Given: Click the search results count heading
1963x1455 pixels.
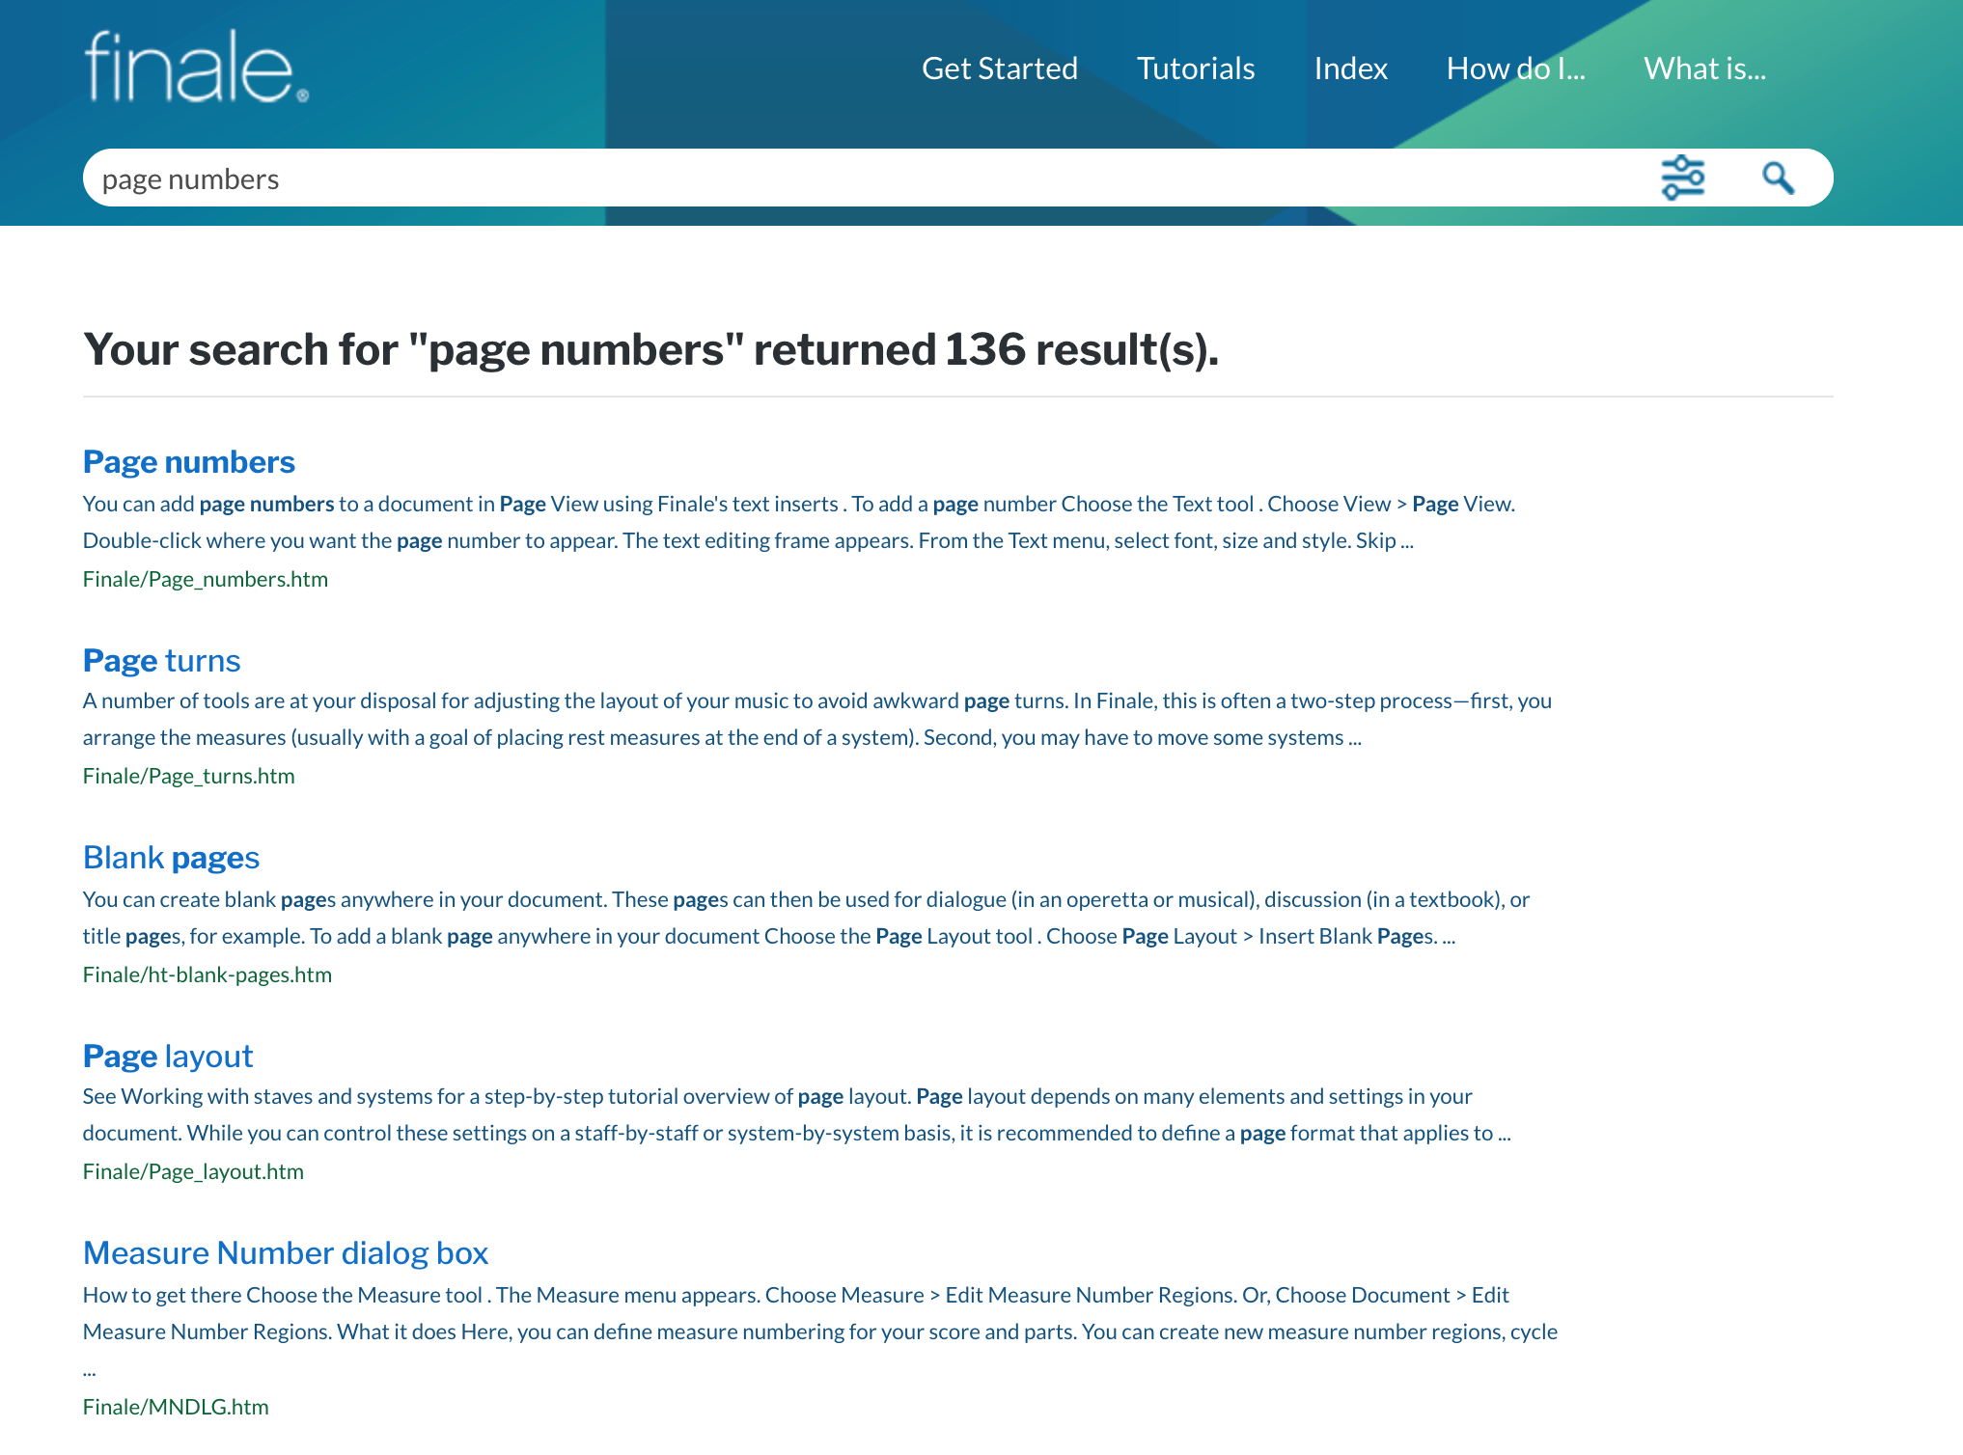Looking at the screenshot, I should tap(650, 349).
